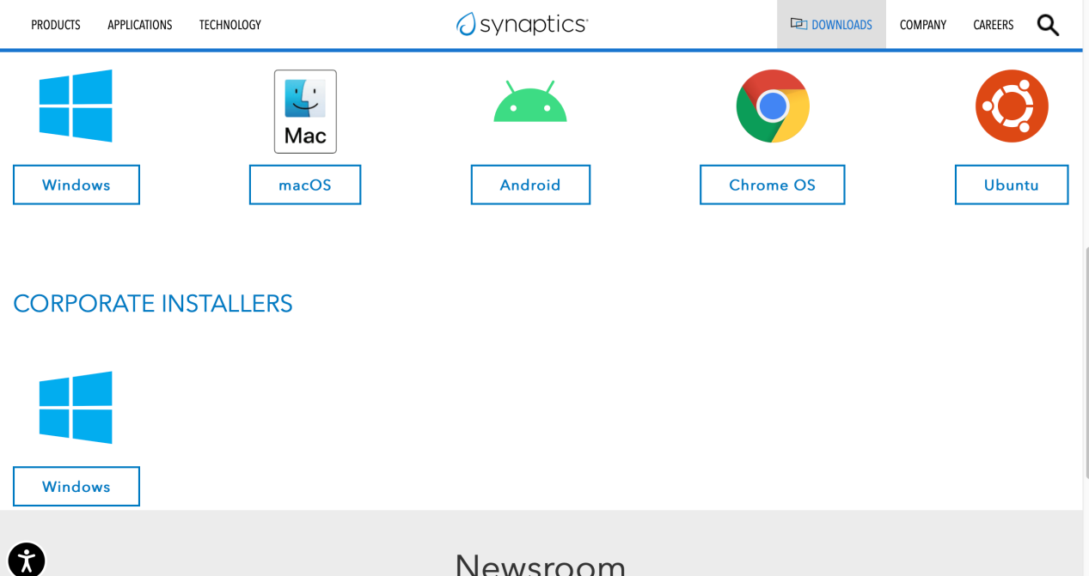
Task: Open the Technology menu
Action: [x=230, y=25]
